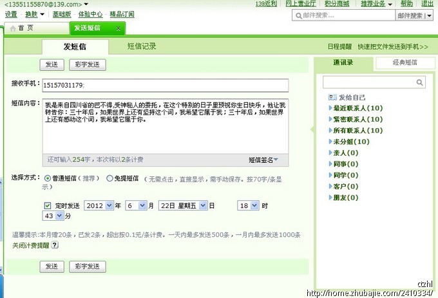
Task: Open the 短信签名 dropdown
Action: click(263, 160)
